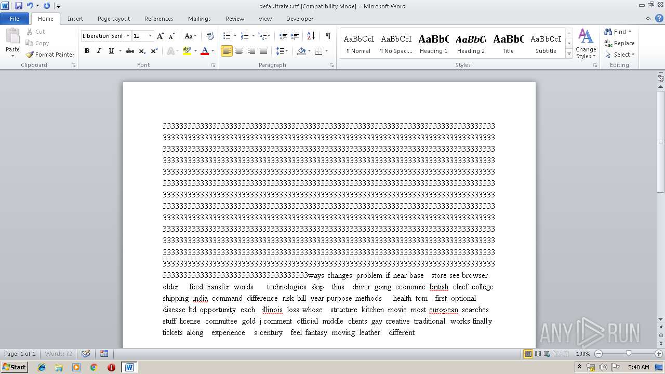665x374 pixels.
Task: Open the font name dropdown
Action: pos(128,36)
